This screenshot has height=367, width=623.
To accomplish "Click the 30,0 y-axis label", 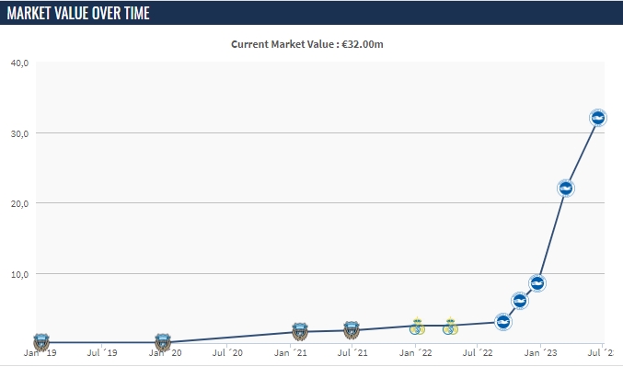I will pyautogui.click(x=20, y=134).
